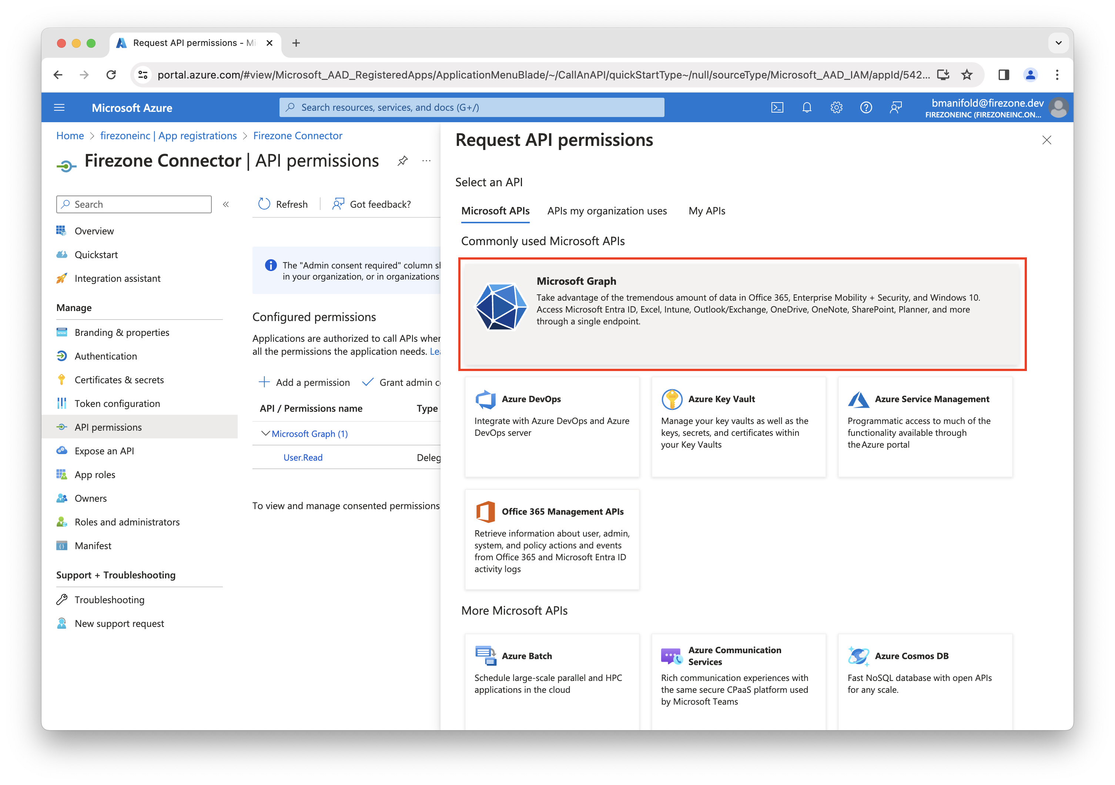Collapse the Microsoft Graph permissions group
Viewport: 1115px width, 785px height.
pos(265,433)
